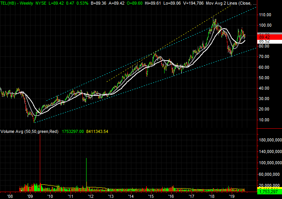
Task: Click the 70.00 price axis label
Action: click(x=264, y=56)
